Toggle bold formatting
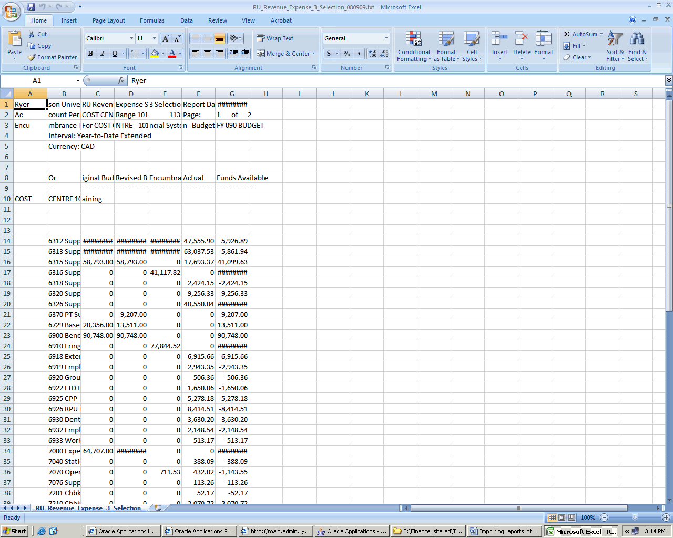Image resolution: width=673 pixels, height=538 pixels. coord(91,54)
